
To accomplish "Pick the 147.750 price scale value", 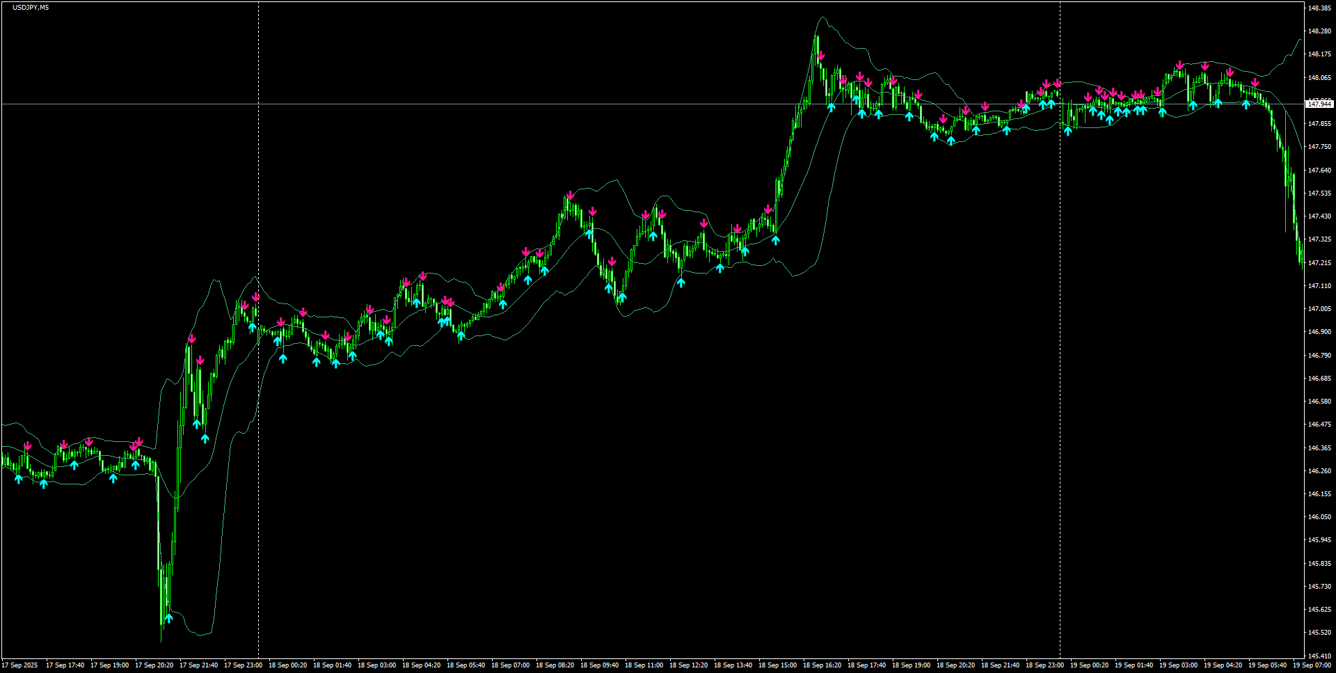I will point(1319,147).
